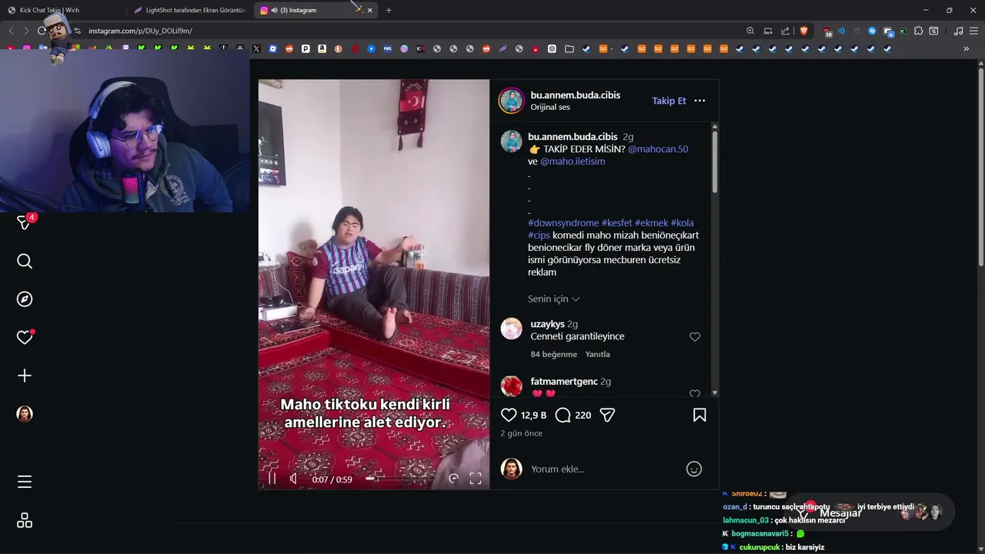Open the media music-note control icon
This screenshot has height=554, width=985.
pos(958,31)
